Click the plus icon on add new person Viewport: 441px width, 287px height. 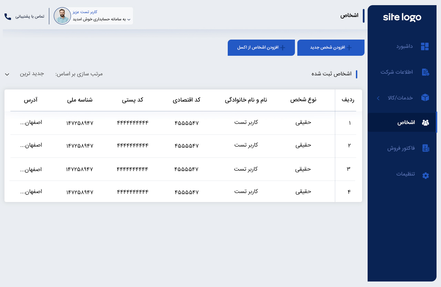point(349,48)
